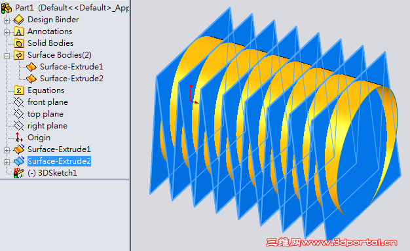Screen dimensions: 410x251
Task: Select the Solid Bodies label
Action: 50,43
